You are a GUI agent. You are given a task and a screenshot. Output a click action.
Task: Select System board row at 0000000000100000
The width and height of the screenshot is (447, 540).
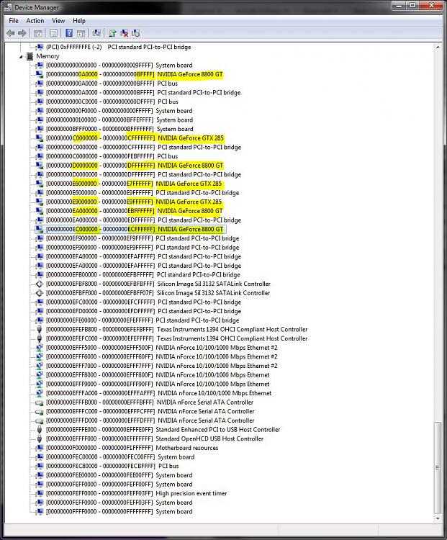coord(119,120)
